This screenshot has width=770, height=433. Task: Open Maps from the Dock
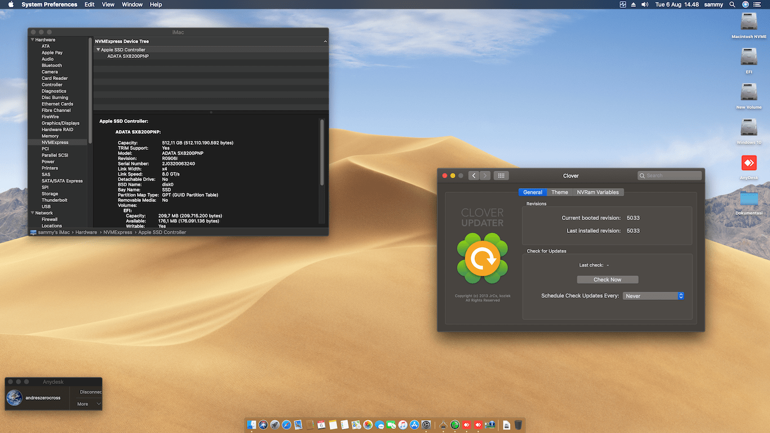pos(356,425)
